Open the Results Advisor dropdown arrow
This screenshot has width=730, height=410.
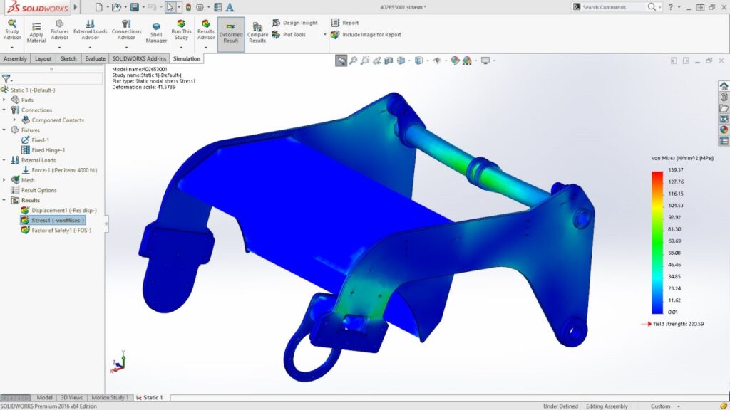tap(206, 48)
